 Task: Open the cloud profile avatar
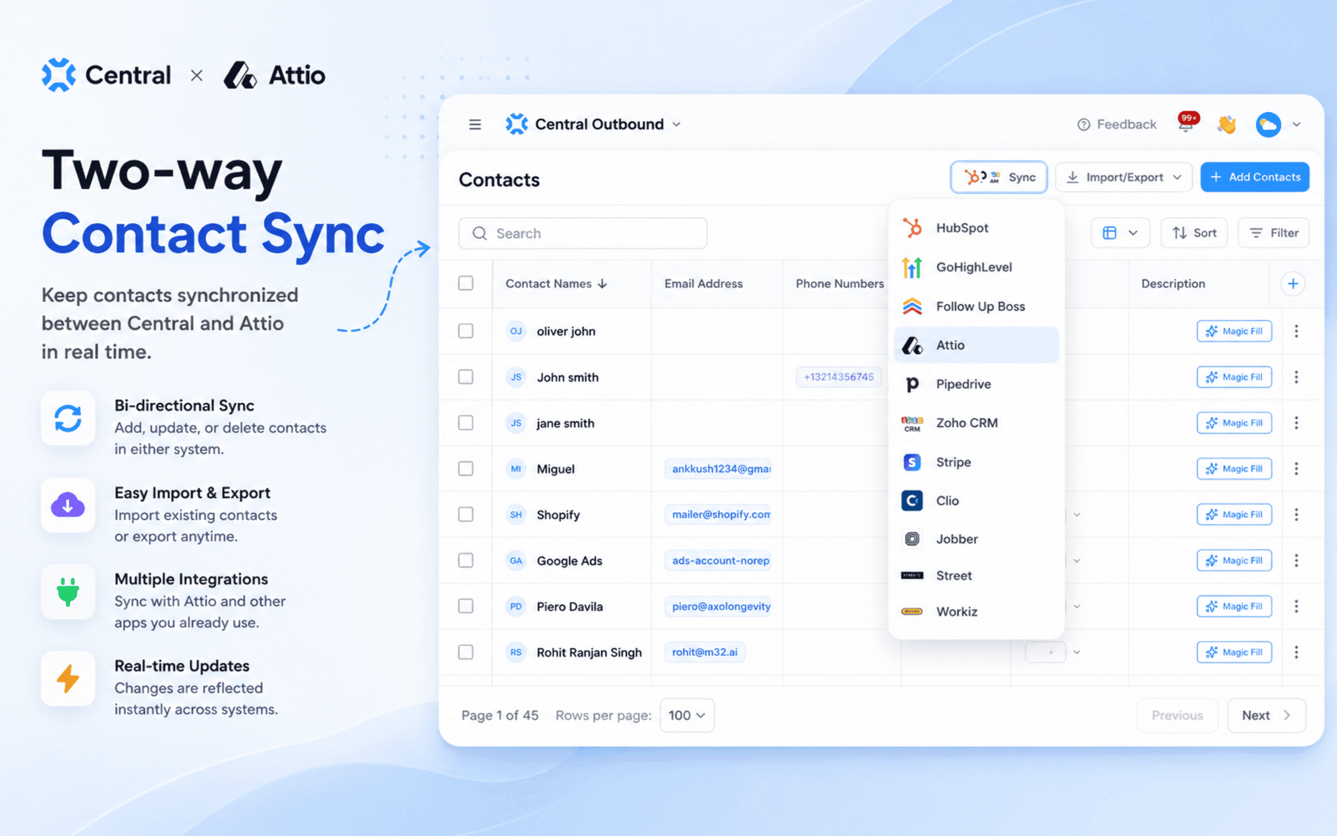tap(1268, 124)
